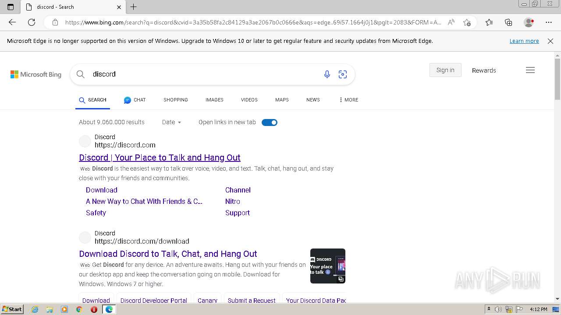
Task: Reload the page with refresh icon
Action: tap(32, 22)
